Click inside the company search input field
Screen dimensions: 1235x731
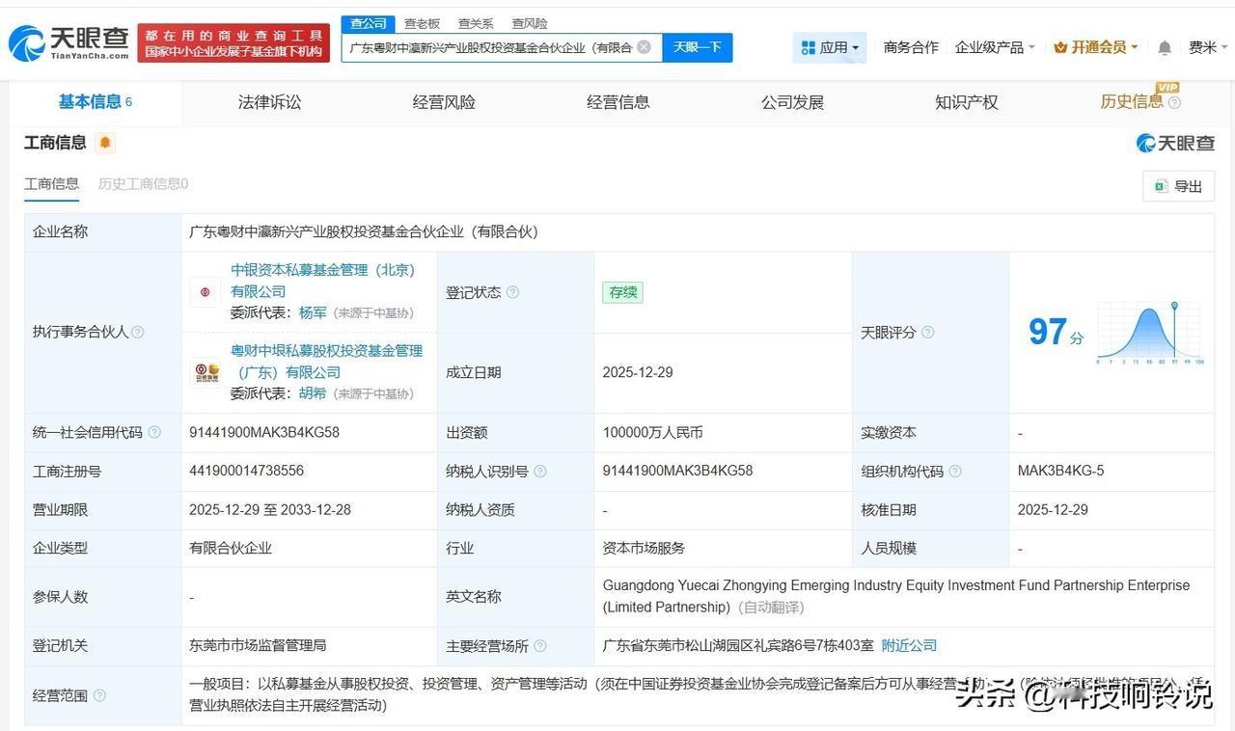(x=492, y=46)
